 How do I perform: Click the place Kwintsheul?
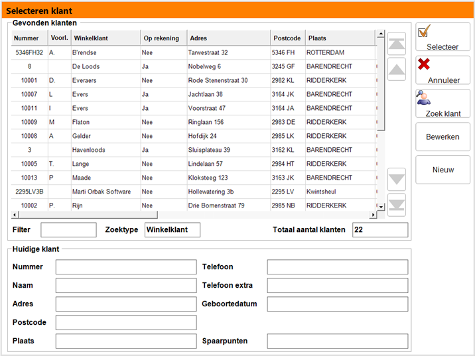321,192
